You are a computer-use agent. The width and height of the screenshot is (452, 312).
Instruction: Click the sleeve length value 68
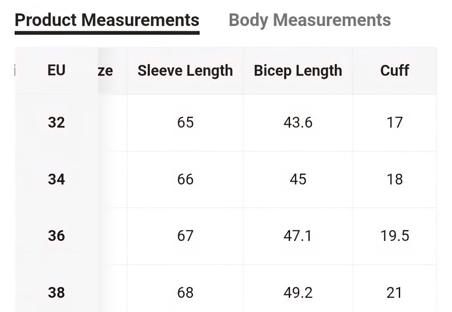186,293
